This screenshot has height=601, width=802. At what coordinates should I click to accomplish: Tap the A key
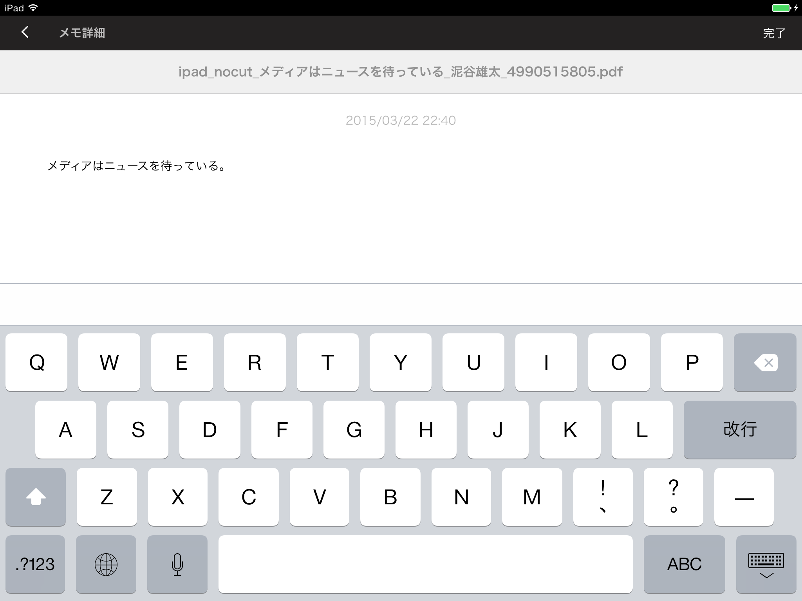[66, 430]
